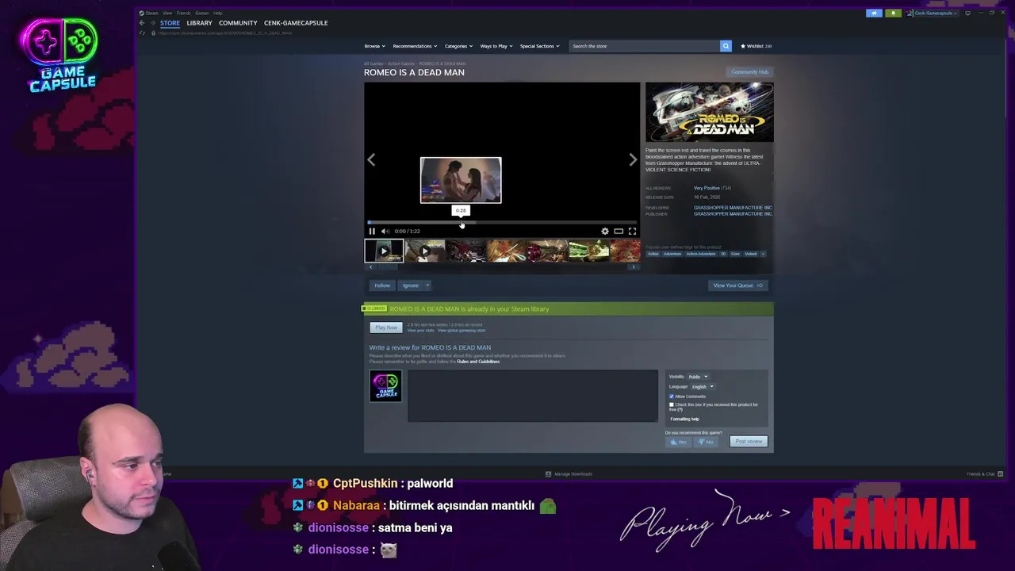Switch to the COMMUNITY tab

[x=238, y=23]
